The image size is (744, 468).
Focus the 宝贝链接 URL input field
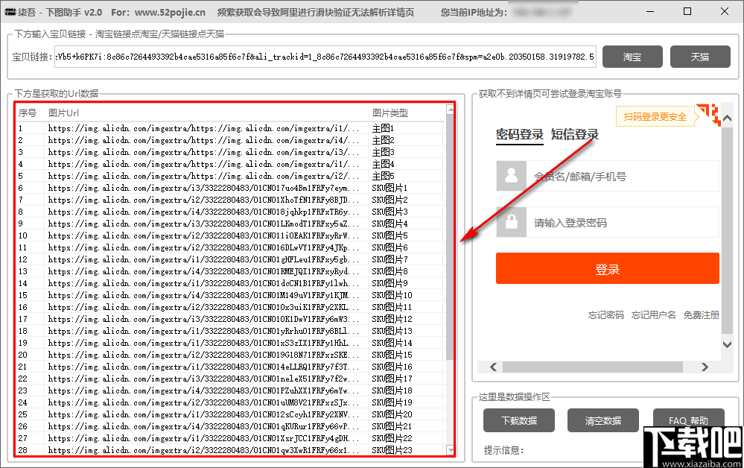[325, 57]
